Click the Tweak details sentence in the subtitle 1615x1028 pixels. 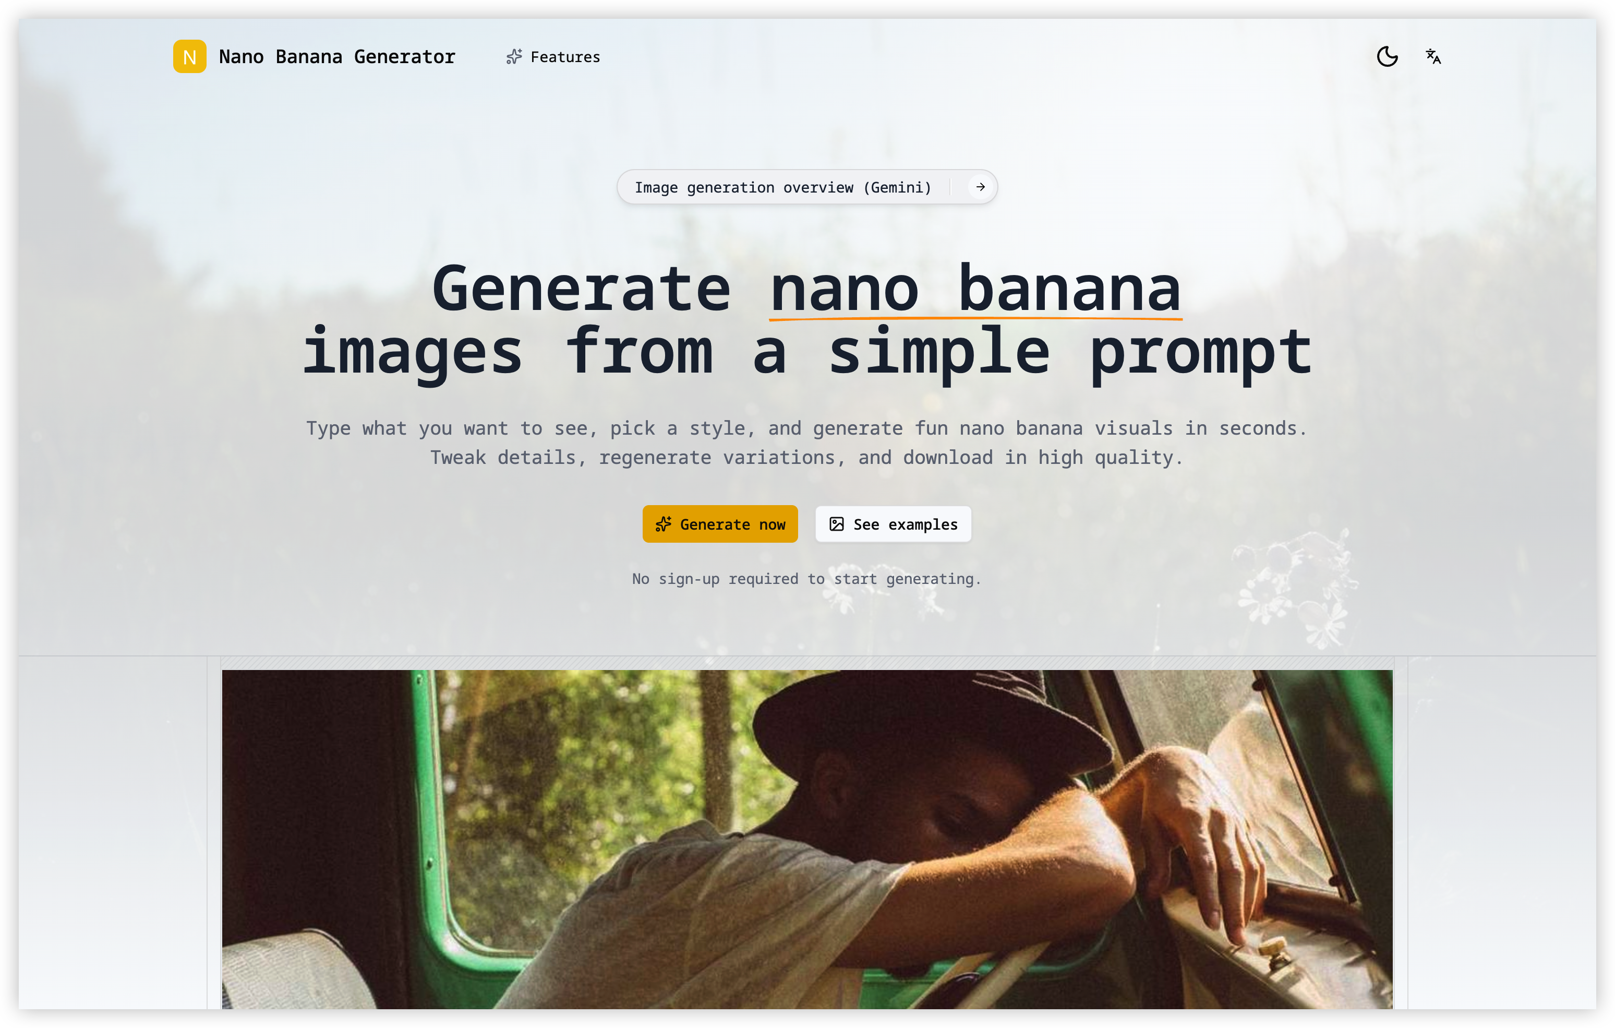coord(807,458)
